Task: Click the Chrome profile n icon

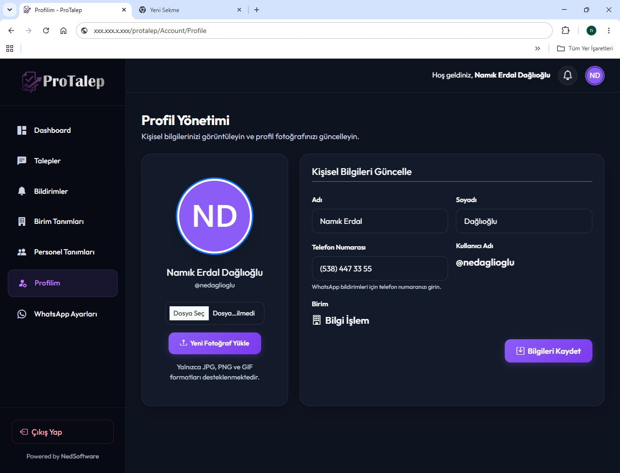Action: point(591,31)
